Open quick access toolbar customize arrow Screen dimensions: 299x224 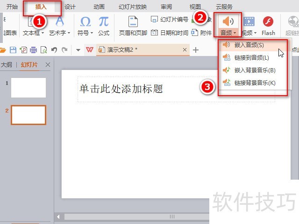click(x=78, y=50)
